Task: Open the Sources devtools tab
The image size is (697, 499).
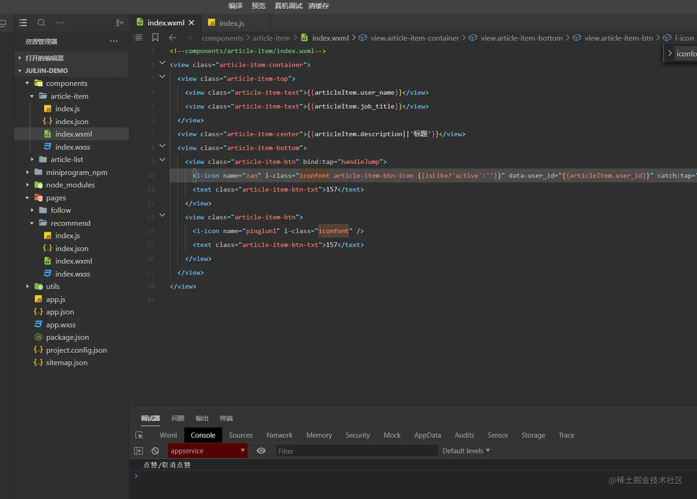Action: coord(241,435)
